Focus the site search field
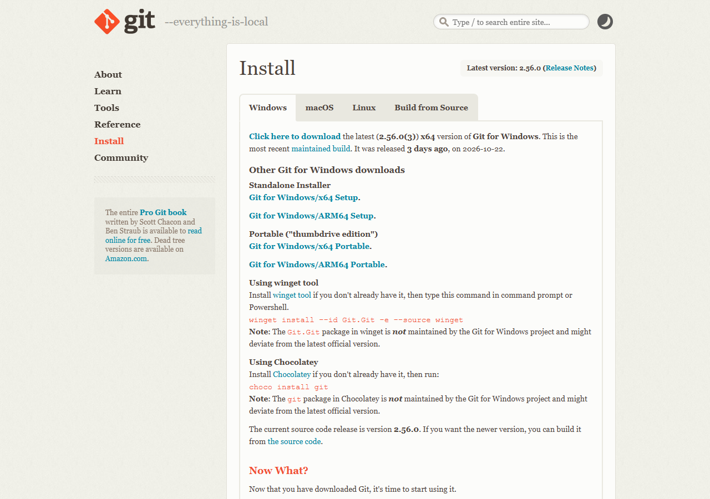Viewport: 710px width, 499px height. [x=511, y=22]
